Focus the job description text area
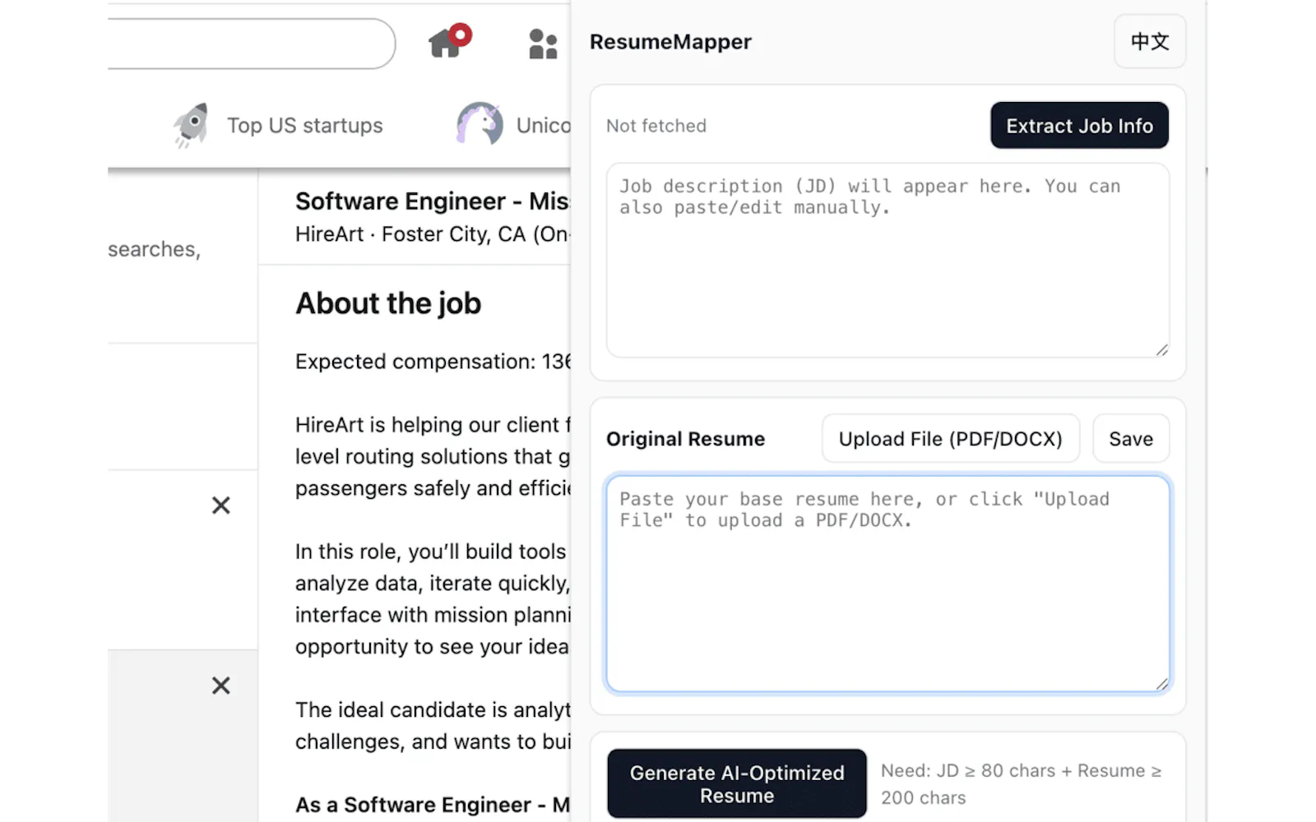The image size is (1316, 822). click(887, 261)
